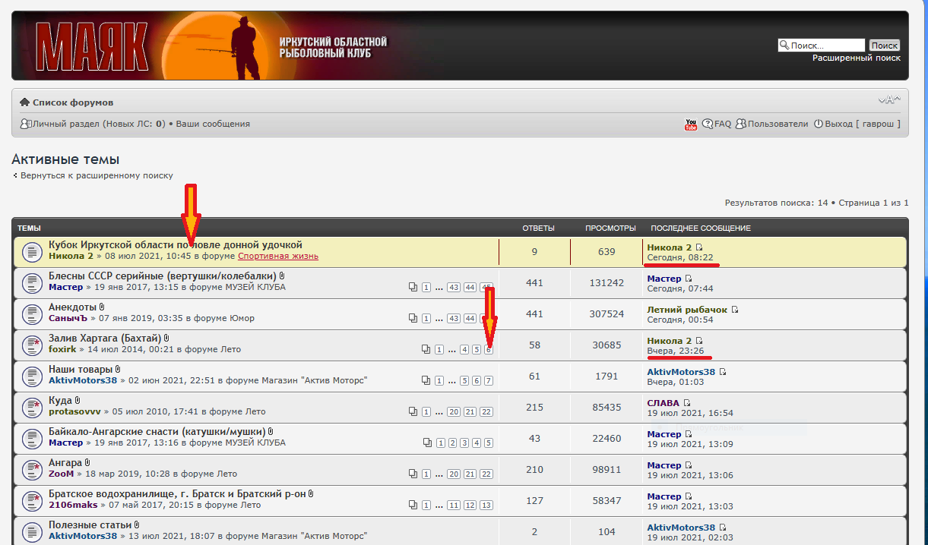Click topic status icon for Кубок Иркутской области
Screen dimensions: 928x545
pyautogui.click(x=31, y=251)
